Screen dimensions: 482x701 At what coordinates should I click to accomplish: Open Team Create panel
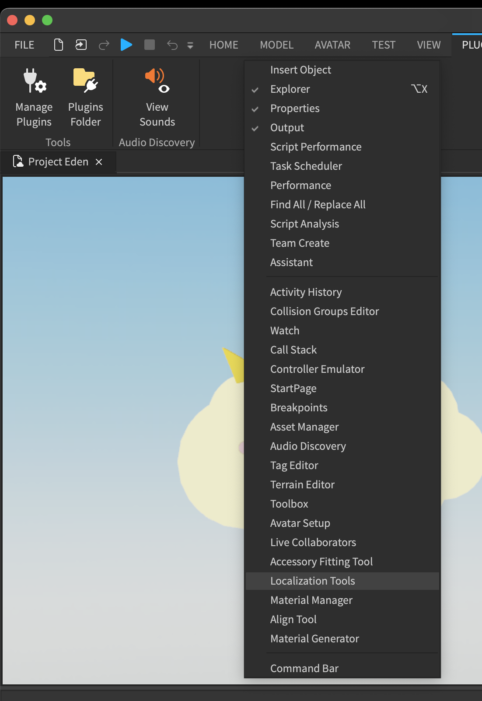342,243
